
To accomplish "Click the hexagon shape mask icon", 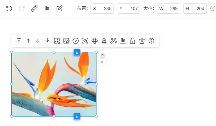I will 76,41.
